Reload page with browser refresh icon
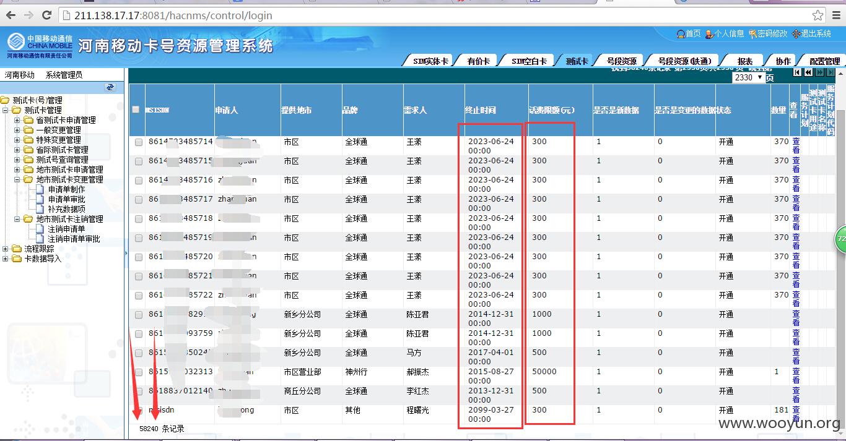The height and width of the screenshot is (441, 846). click(46, 15)
